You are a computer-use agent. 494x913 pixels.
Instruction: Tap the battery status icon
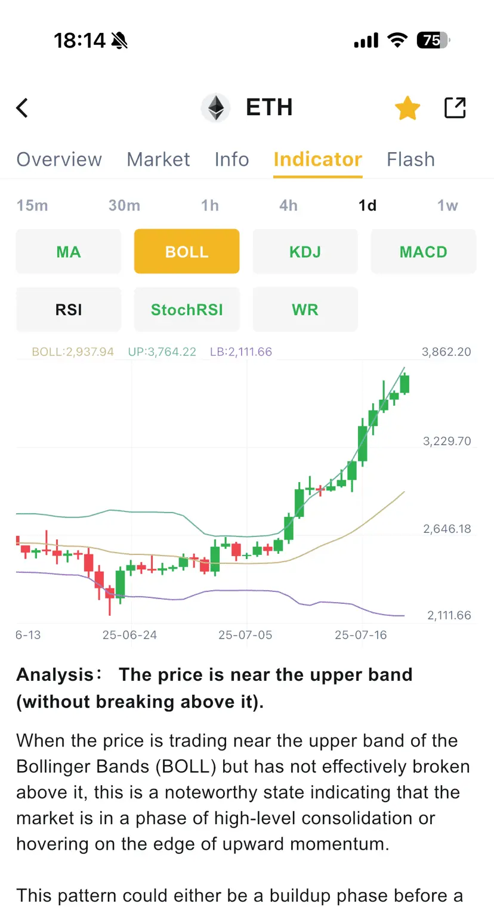(434, 40)
